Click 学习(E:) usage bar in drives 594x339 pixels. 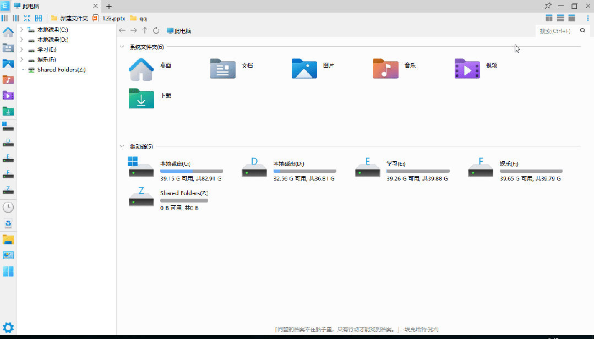click(418, 171)
